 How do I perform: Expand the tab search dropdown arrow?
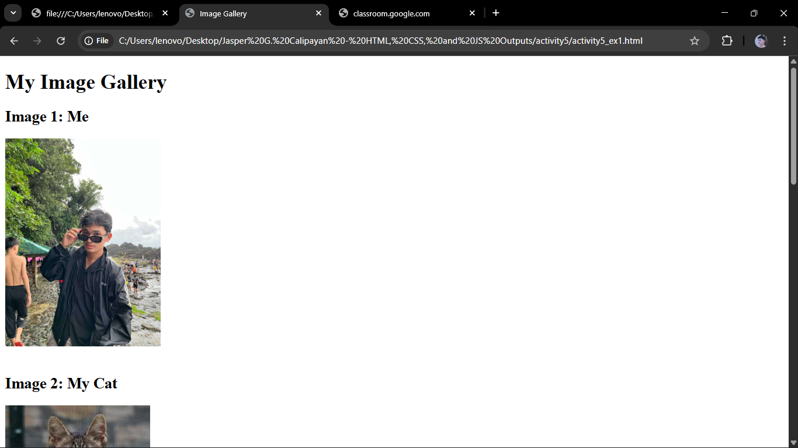point(13,13)
